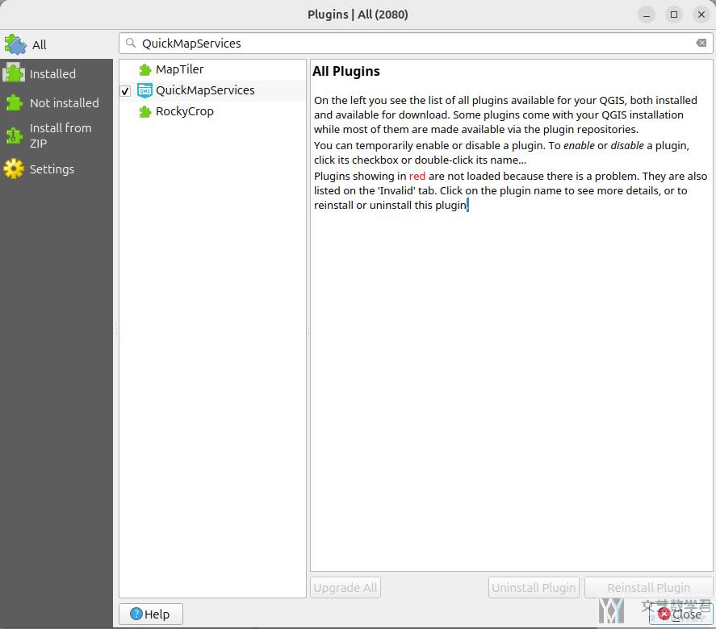Click the All plugins puzzle icon

(x=15, y=44)
